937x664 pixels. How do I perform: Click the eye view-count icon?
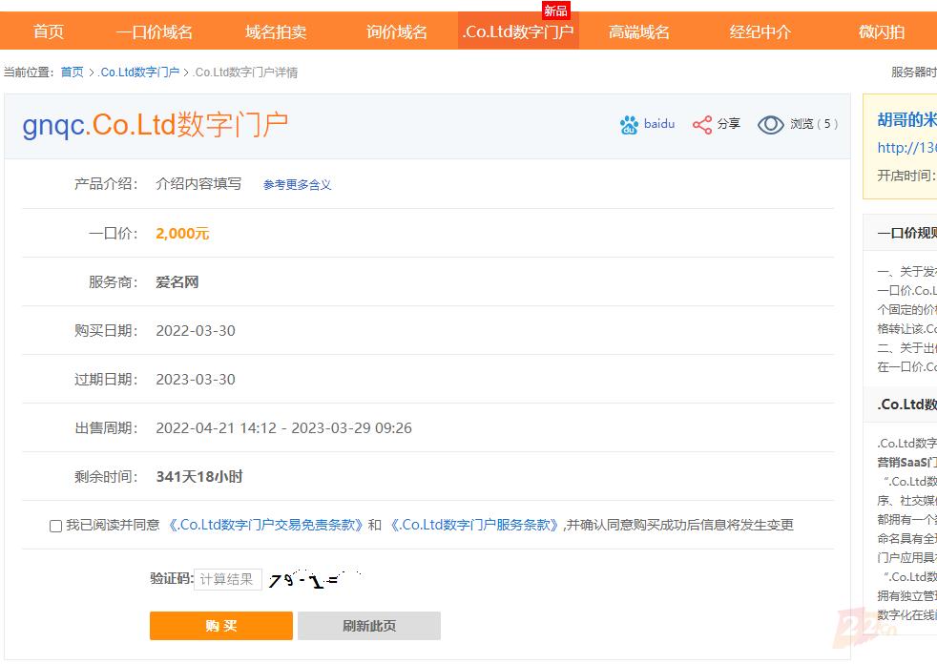tap(770, 124)
